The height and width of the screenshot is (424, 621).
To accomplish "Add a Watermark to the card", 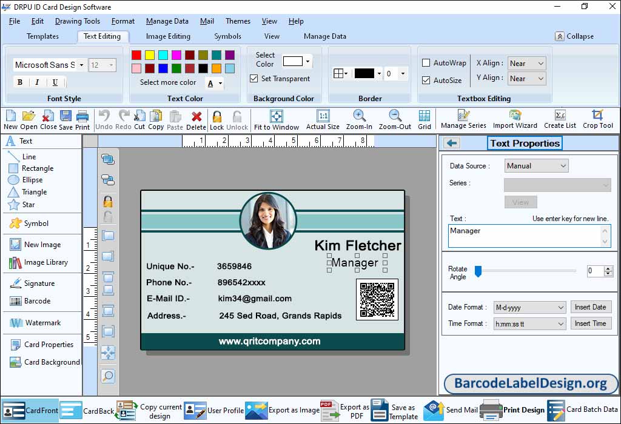I will [35, 323].
